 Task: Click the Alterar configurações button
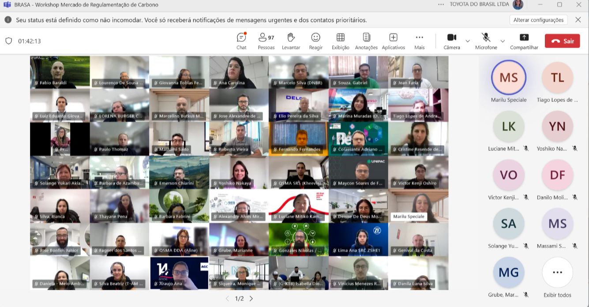[x=538, y=20]
